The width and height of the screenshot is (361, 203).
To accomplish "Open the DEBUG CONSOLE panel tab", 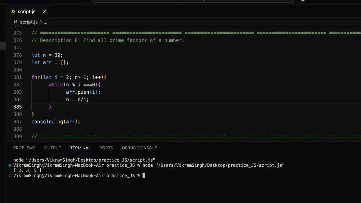I will point(140,148).
